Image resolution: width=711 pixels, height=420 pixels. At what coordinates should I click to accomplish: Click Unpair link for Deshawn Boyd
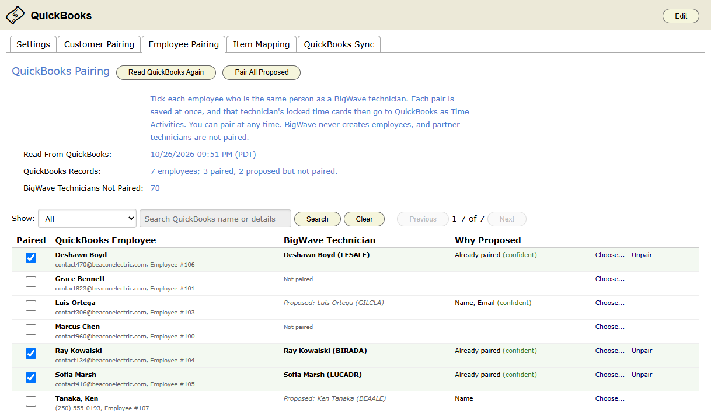tap(642, 255)
